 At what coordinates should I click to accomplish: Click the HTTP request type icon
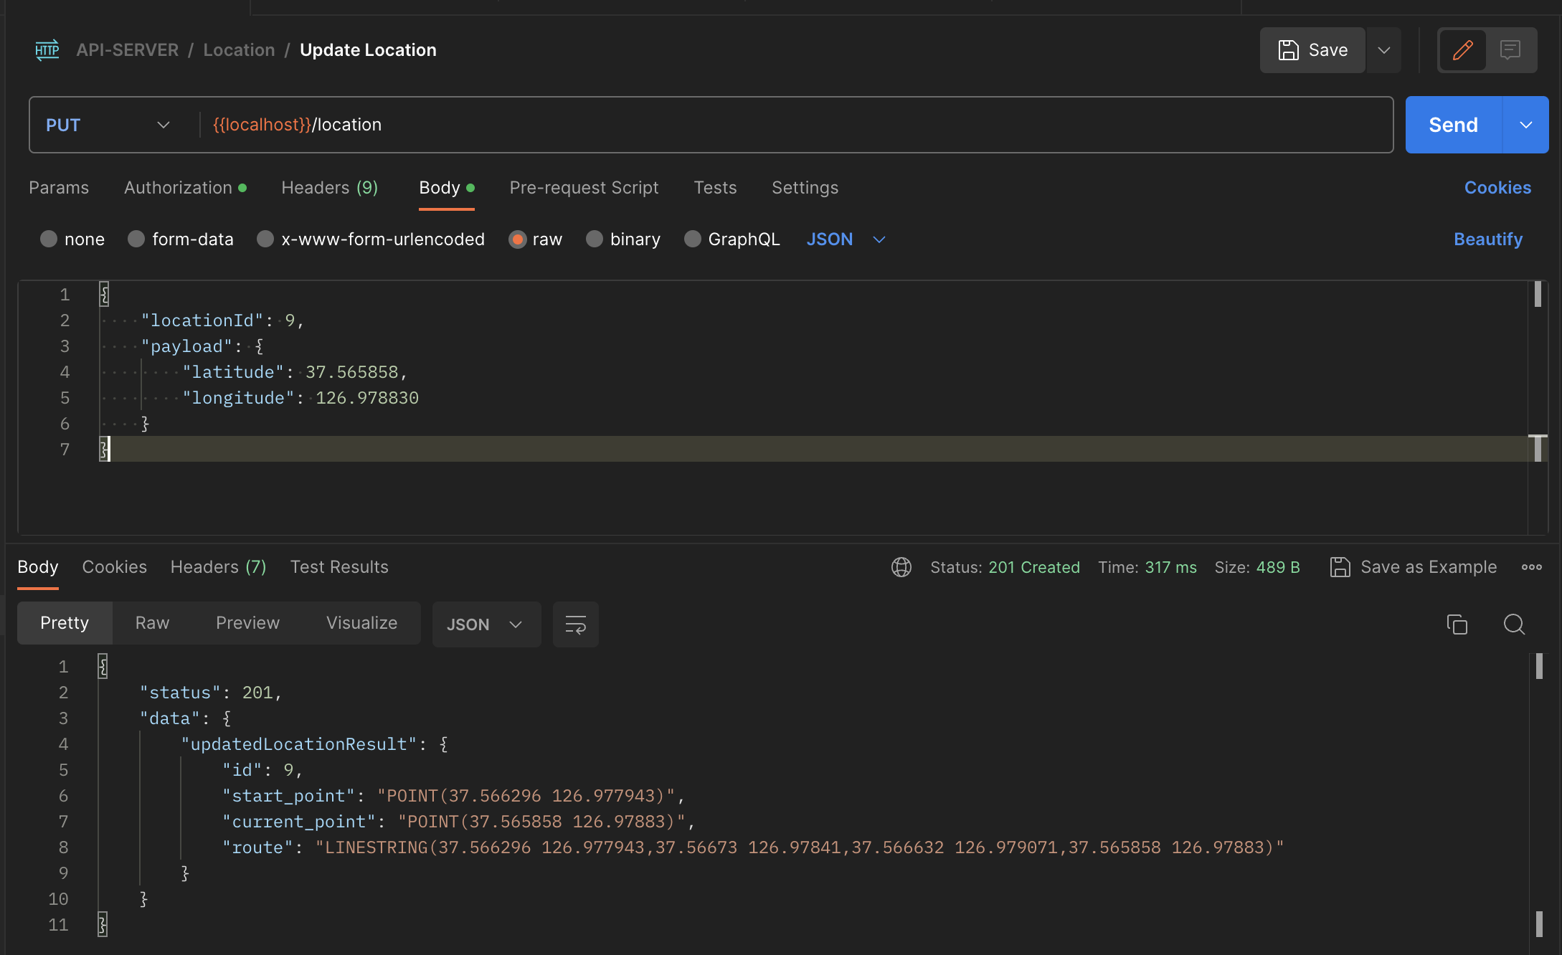(47, 50)
